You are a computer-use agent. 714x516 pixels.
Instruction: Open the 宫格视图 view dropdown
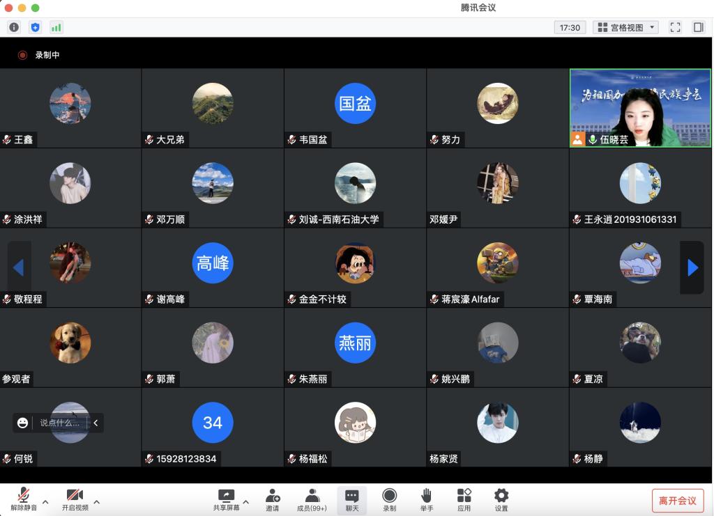pyautogui.click(x=625, y=27)
